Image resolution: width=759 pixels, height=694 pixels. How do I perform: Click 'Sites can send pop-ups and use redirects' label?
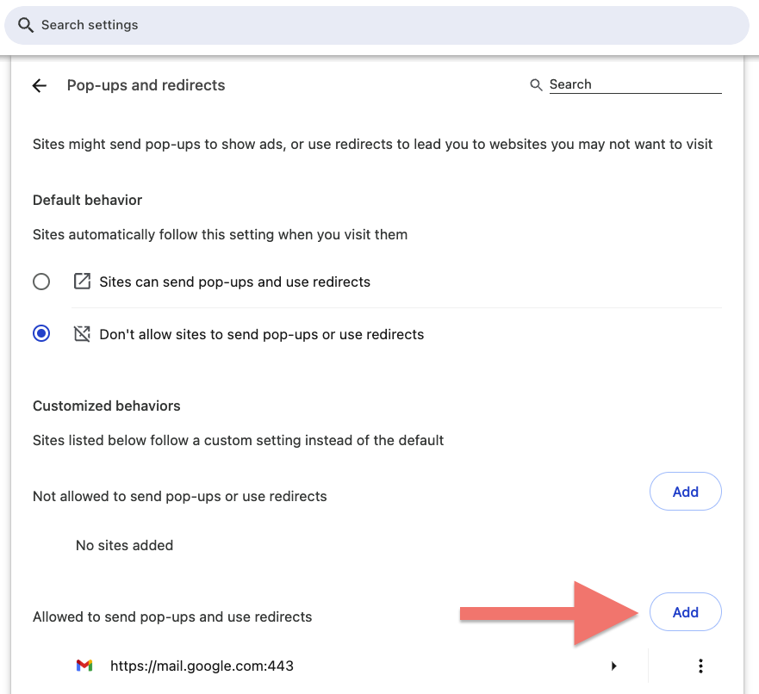(235, 282)
